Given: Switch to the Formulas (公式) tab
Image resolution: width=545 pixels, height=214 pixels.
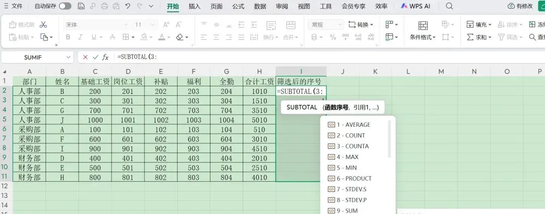Looking at the screenshot, I should [238, 6].
